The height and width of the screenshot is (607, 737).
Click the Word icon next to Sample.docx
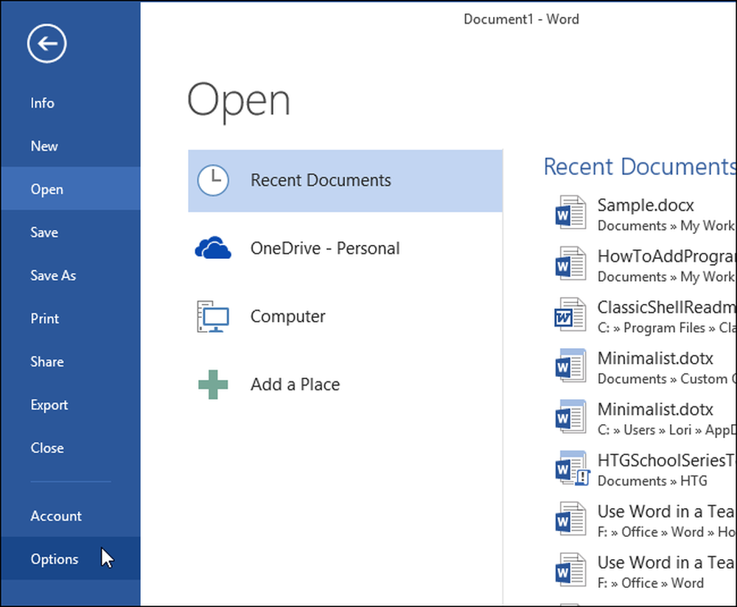click(570, 212)
